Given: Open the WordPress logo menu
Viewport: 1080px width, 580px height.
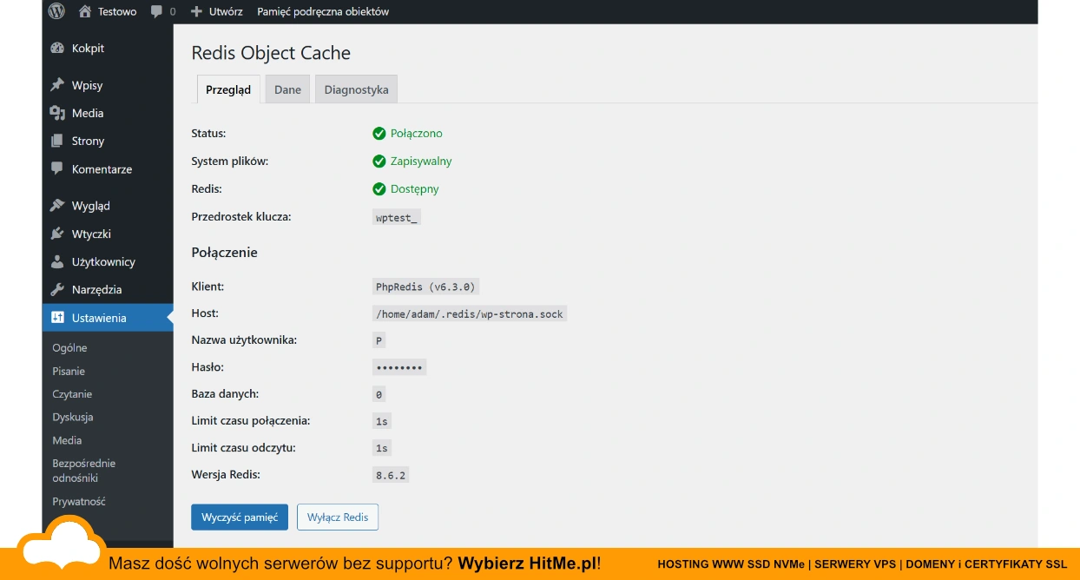Looking at the screenshot, I should tap(56, 11).
